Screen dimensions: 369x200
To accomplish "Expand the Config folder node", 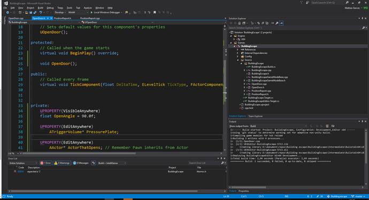I will pos(237,57).
